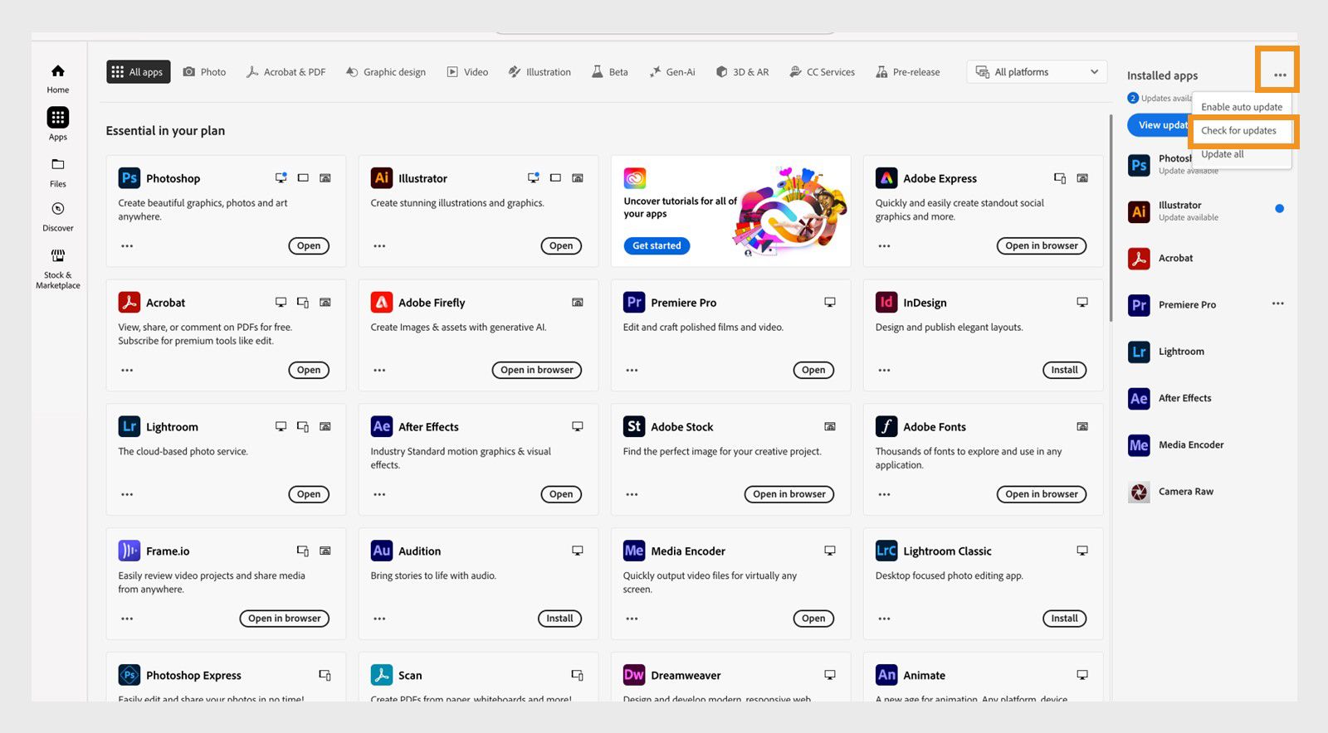Click the Dreamweaver card icon

coord(634,675)
